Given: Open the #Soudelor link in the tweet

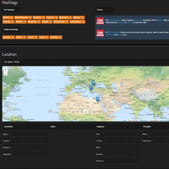Looking at the screenshot, I should pos(138,20).
